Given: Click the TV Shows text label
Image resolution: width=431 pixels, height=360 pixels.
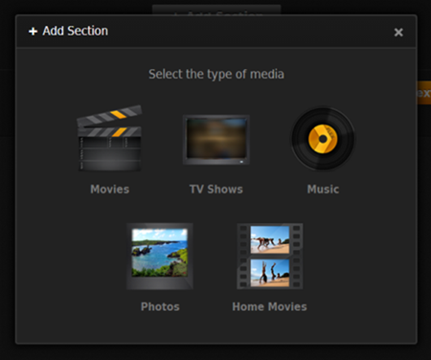Looking at the screenshot, I should pos(216,190).
